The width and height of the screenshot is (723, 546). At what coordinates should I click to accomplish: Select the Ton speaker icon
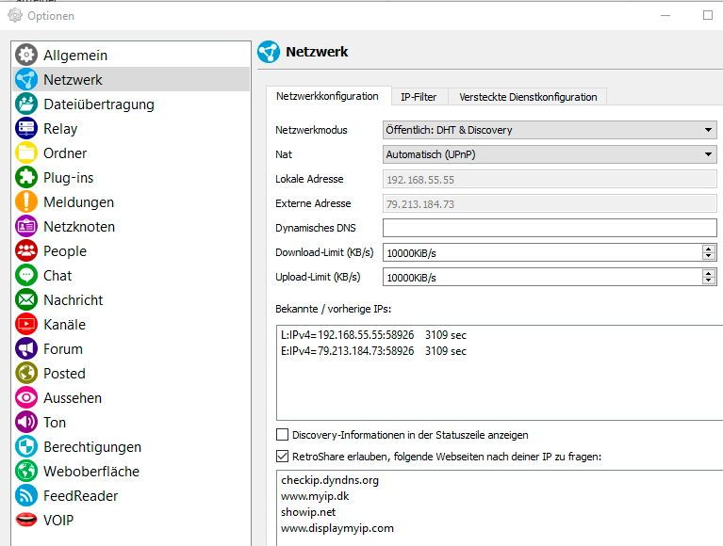pyautogui.click(x=26, y=422)
